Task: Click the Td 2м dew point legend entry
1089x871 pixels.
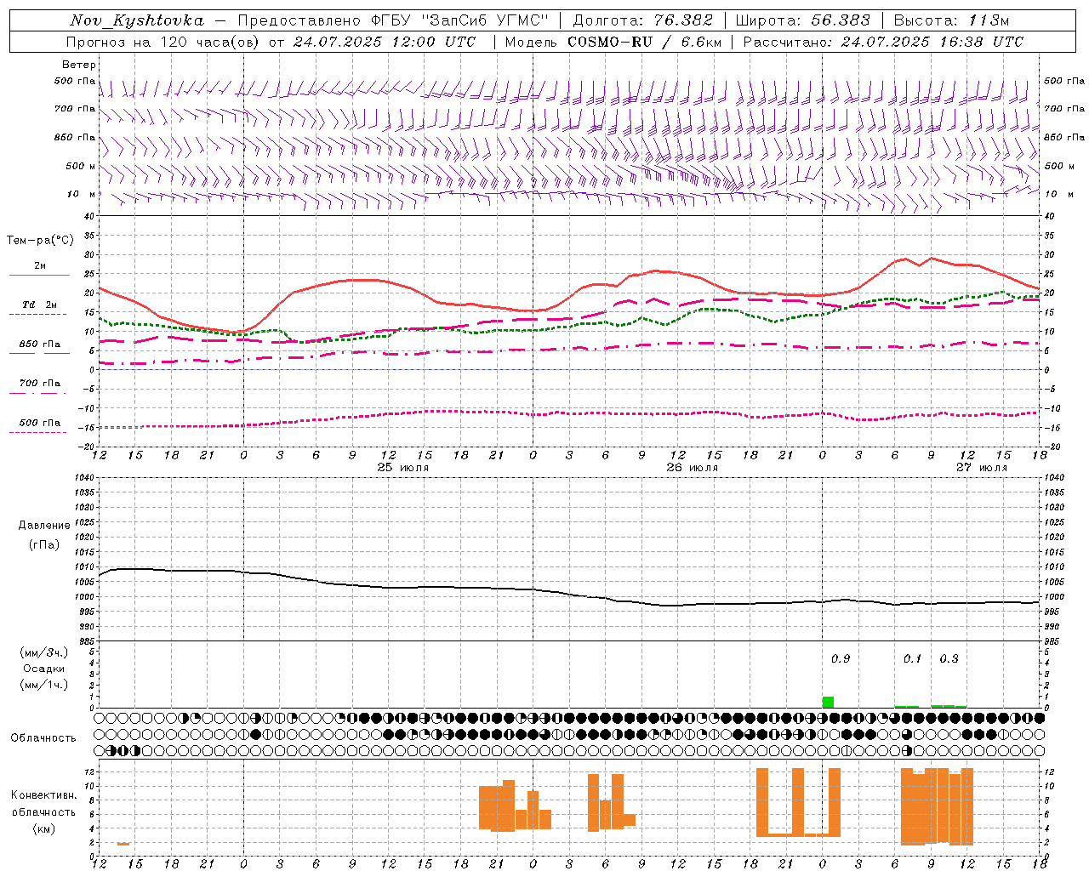Action: [39, 305]
